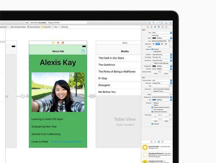The width and height of the screenshot is (216, 163).
Task: Click the black label Color swatch
Action: (154, 38)
